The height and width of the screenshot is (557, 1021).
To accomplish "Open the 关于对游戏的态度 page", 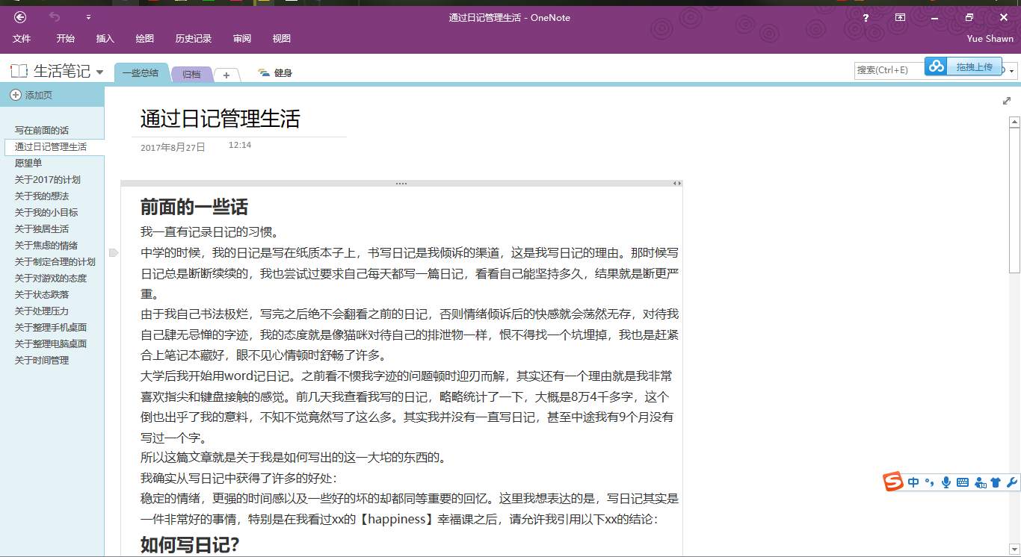I will tap(51, 278).
